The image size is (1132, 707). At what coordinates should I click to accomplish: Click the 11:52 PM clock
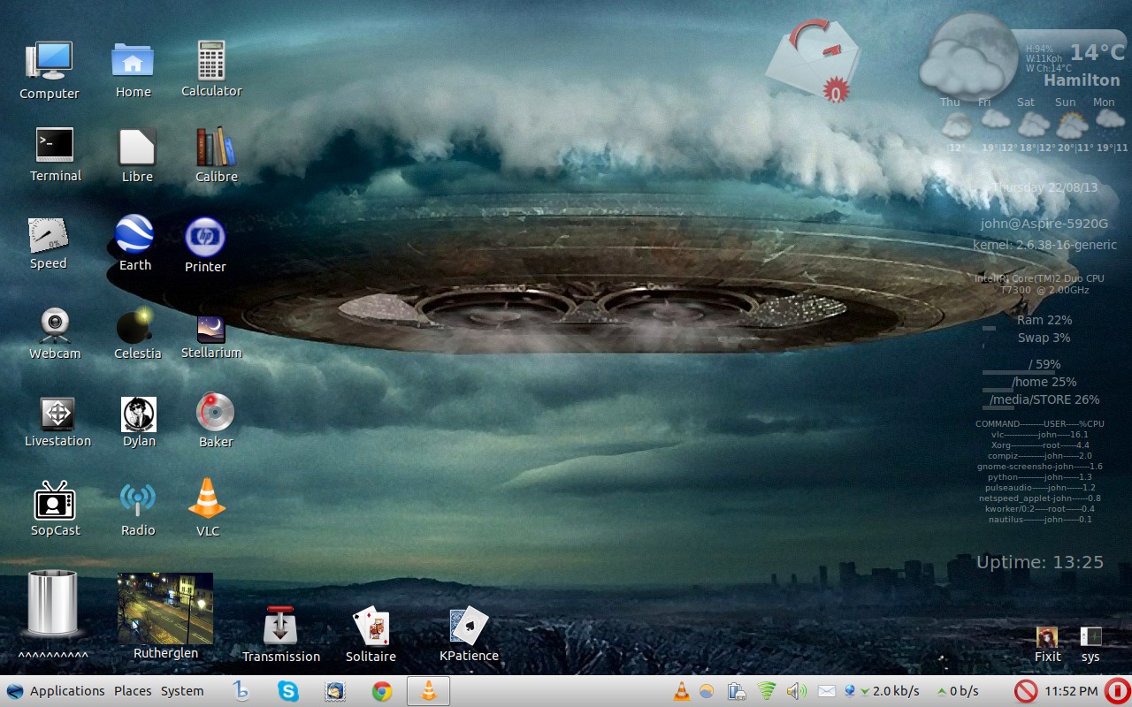pyautogui.click(x=1071, y=691)
